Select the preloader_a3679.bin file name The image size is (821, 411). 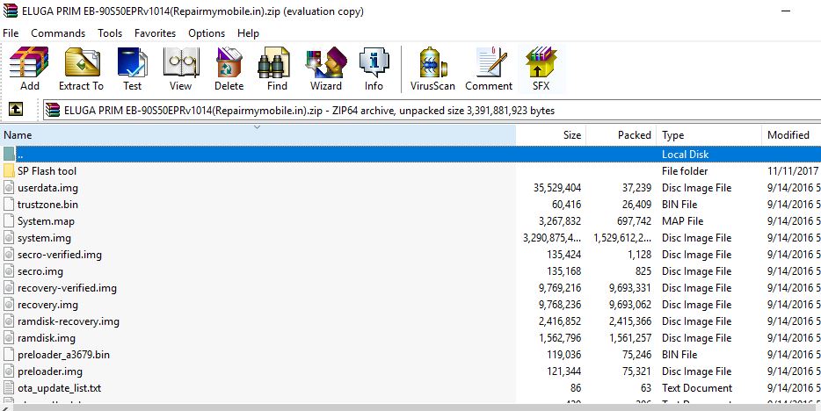[x=64, y=355]
